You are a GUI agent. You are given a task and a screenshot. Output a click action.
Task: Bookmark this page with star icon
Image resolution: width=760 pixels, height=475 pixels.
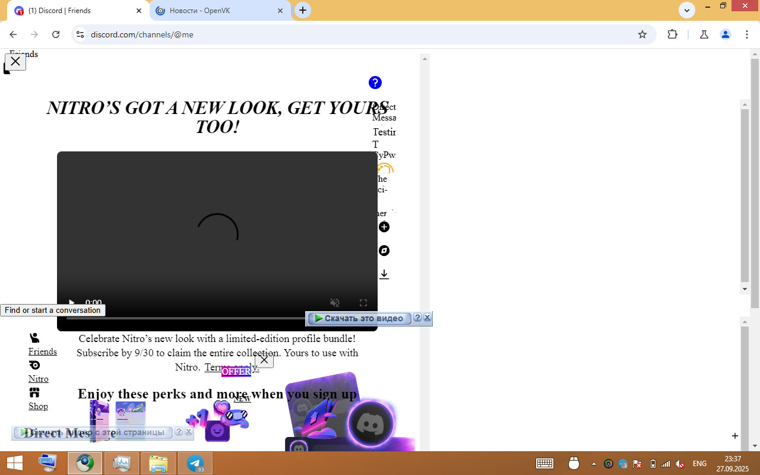(642, 34)
